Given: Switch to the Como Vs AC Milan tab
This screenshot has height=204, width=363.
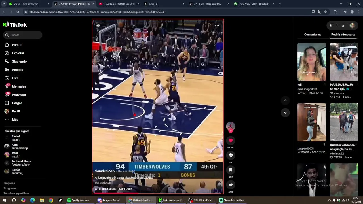Looking at the screenshot, I should coord(254,4).
